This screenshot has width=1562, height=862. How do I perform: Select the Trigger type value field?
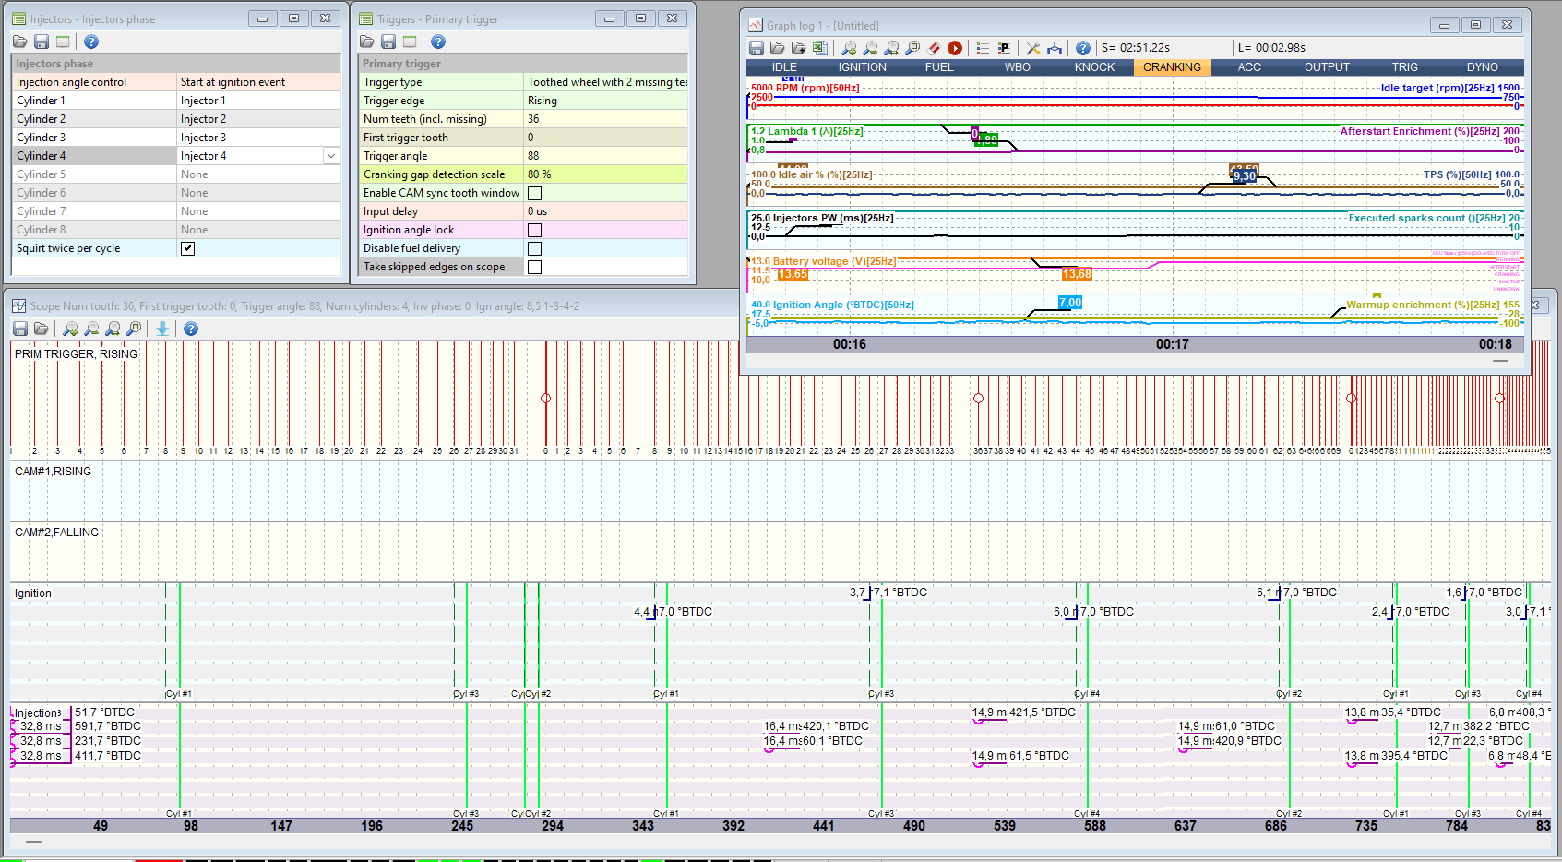tap(605, 82)
